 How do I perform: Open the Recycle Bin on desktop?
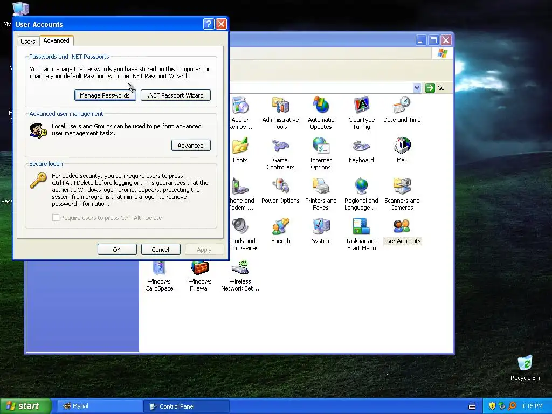tap(525, 368)
